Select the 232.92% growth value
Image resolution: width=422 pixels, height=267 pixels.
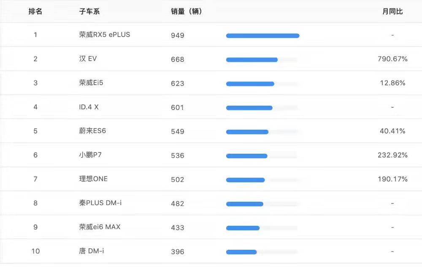[392, 155]
